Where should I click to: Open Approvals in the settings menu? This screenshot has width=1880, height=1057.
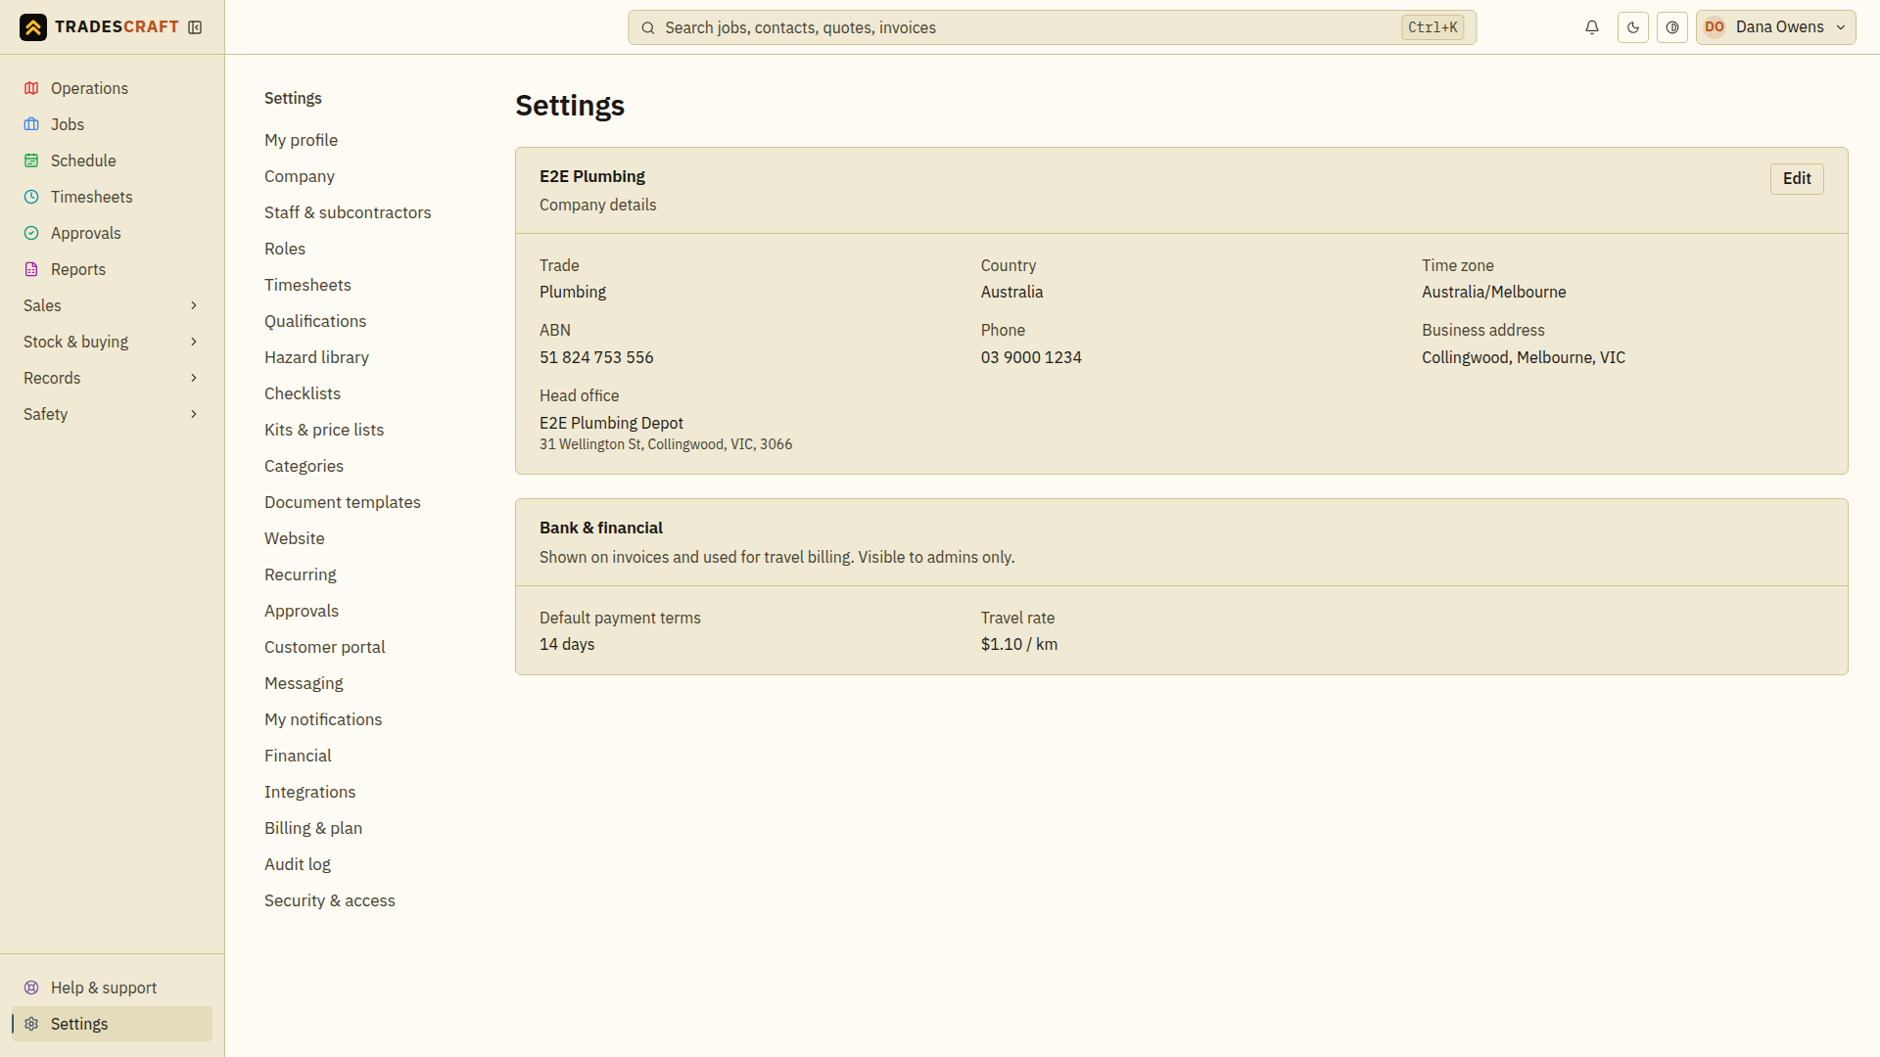pyautogui.click(x=302, y=611)
